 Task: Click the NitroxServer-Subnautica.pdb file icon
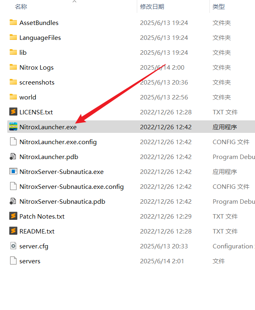click(x=13, y=201)
